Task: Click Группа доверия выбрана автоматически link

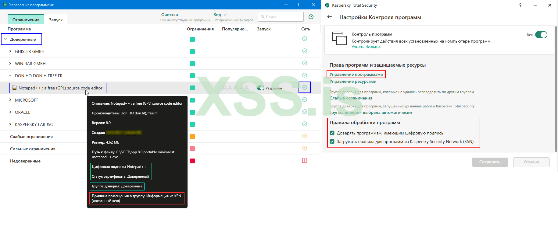Action: click(x=371, y=112)
